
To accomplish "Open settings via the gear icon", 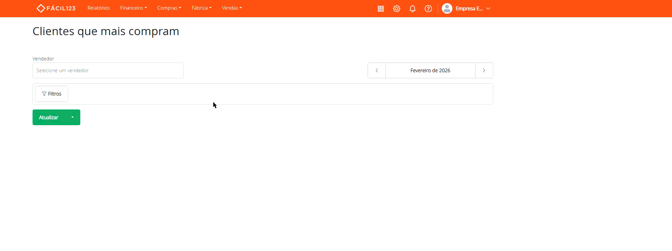I will coord(396,9).
